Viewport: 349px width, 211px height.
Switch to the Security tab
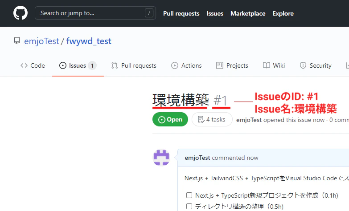point(316,65)
